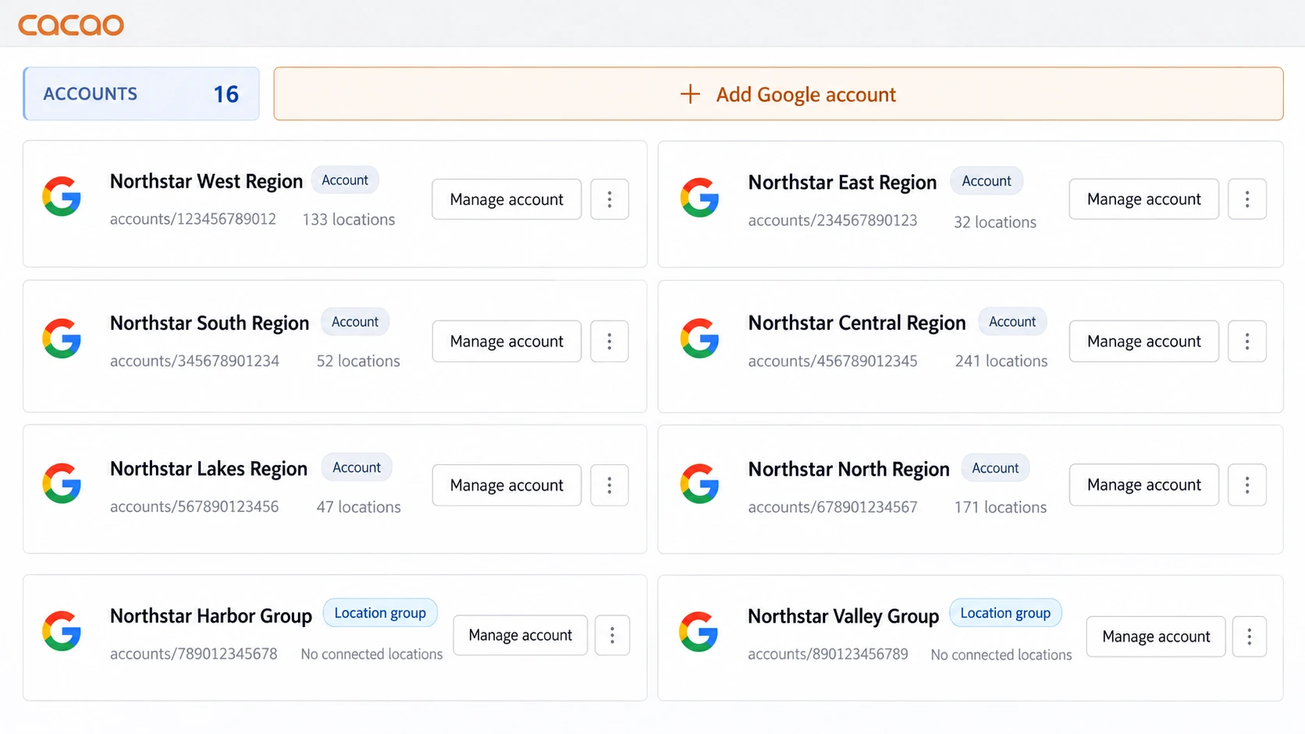Open the three-dot menu for Northstar Central Region

pos(1247,342)
